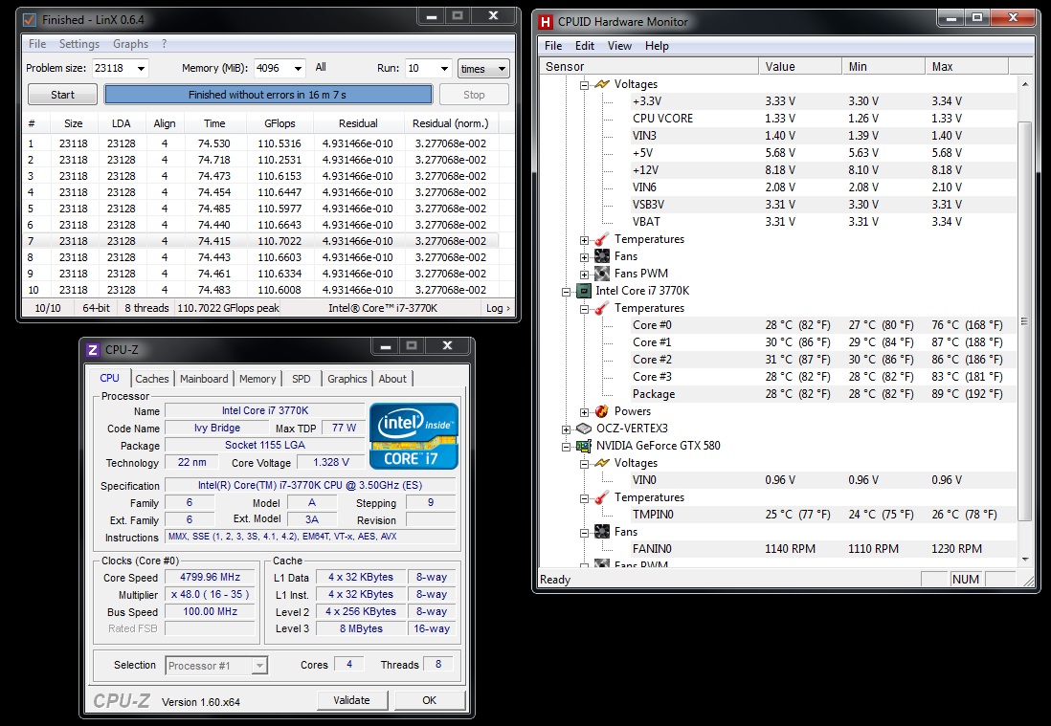Open the Memory (MiB) dropdown
Screen dimensions: 1051x726
click(x=297, y=69)
